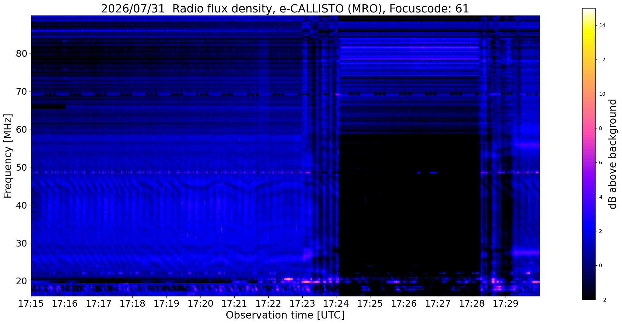Click the colorbar tick value 2
This screenshot has height=324, width=622.
pyautogui.click(x=600, y=231)
